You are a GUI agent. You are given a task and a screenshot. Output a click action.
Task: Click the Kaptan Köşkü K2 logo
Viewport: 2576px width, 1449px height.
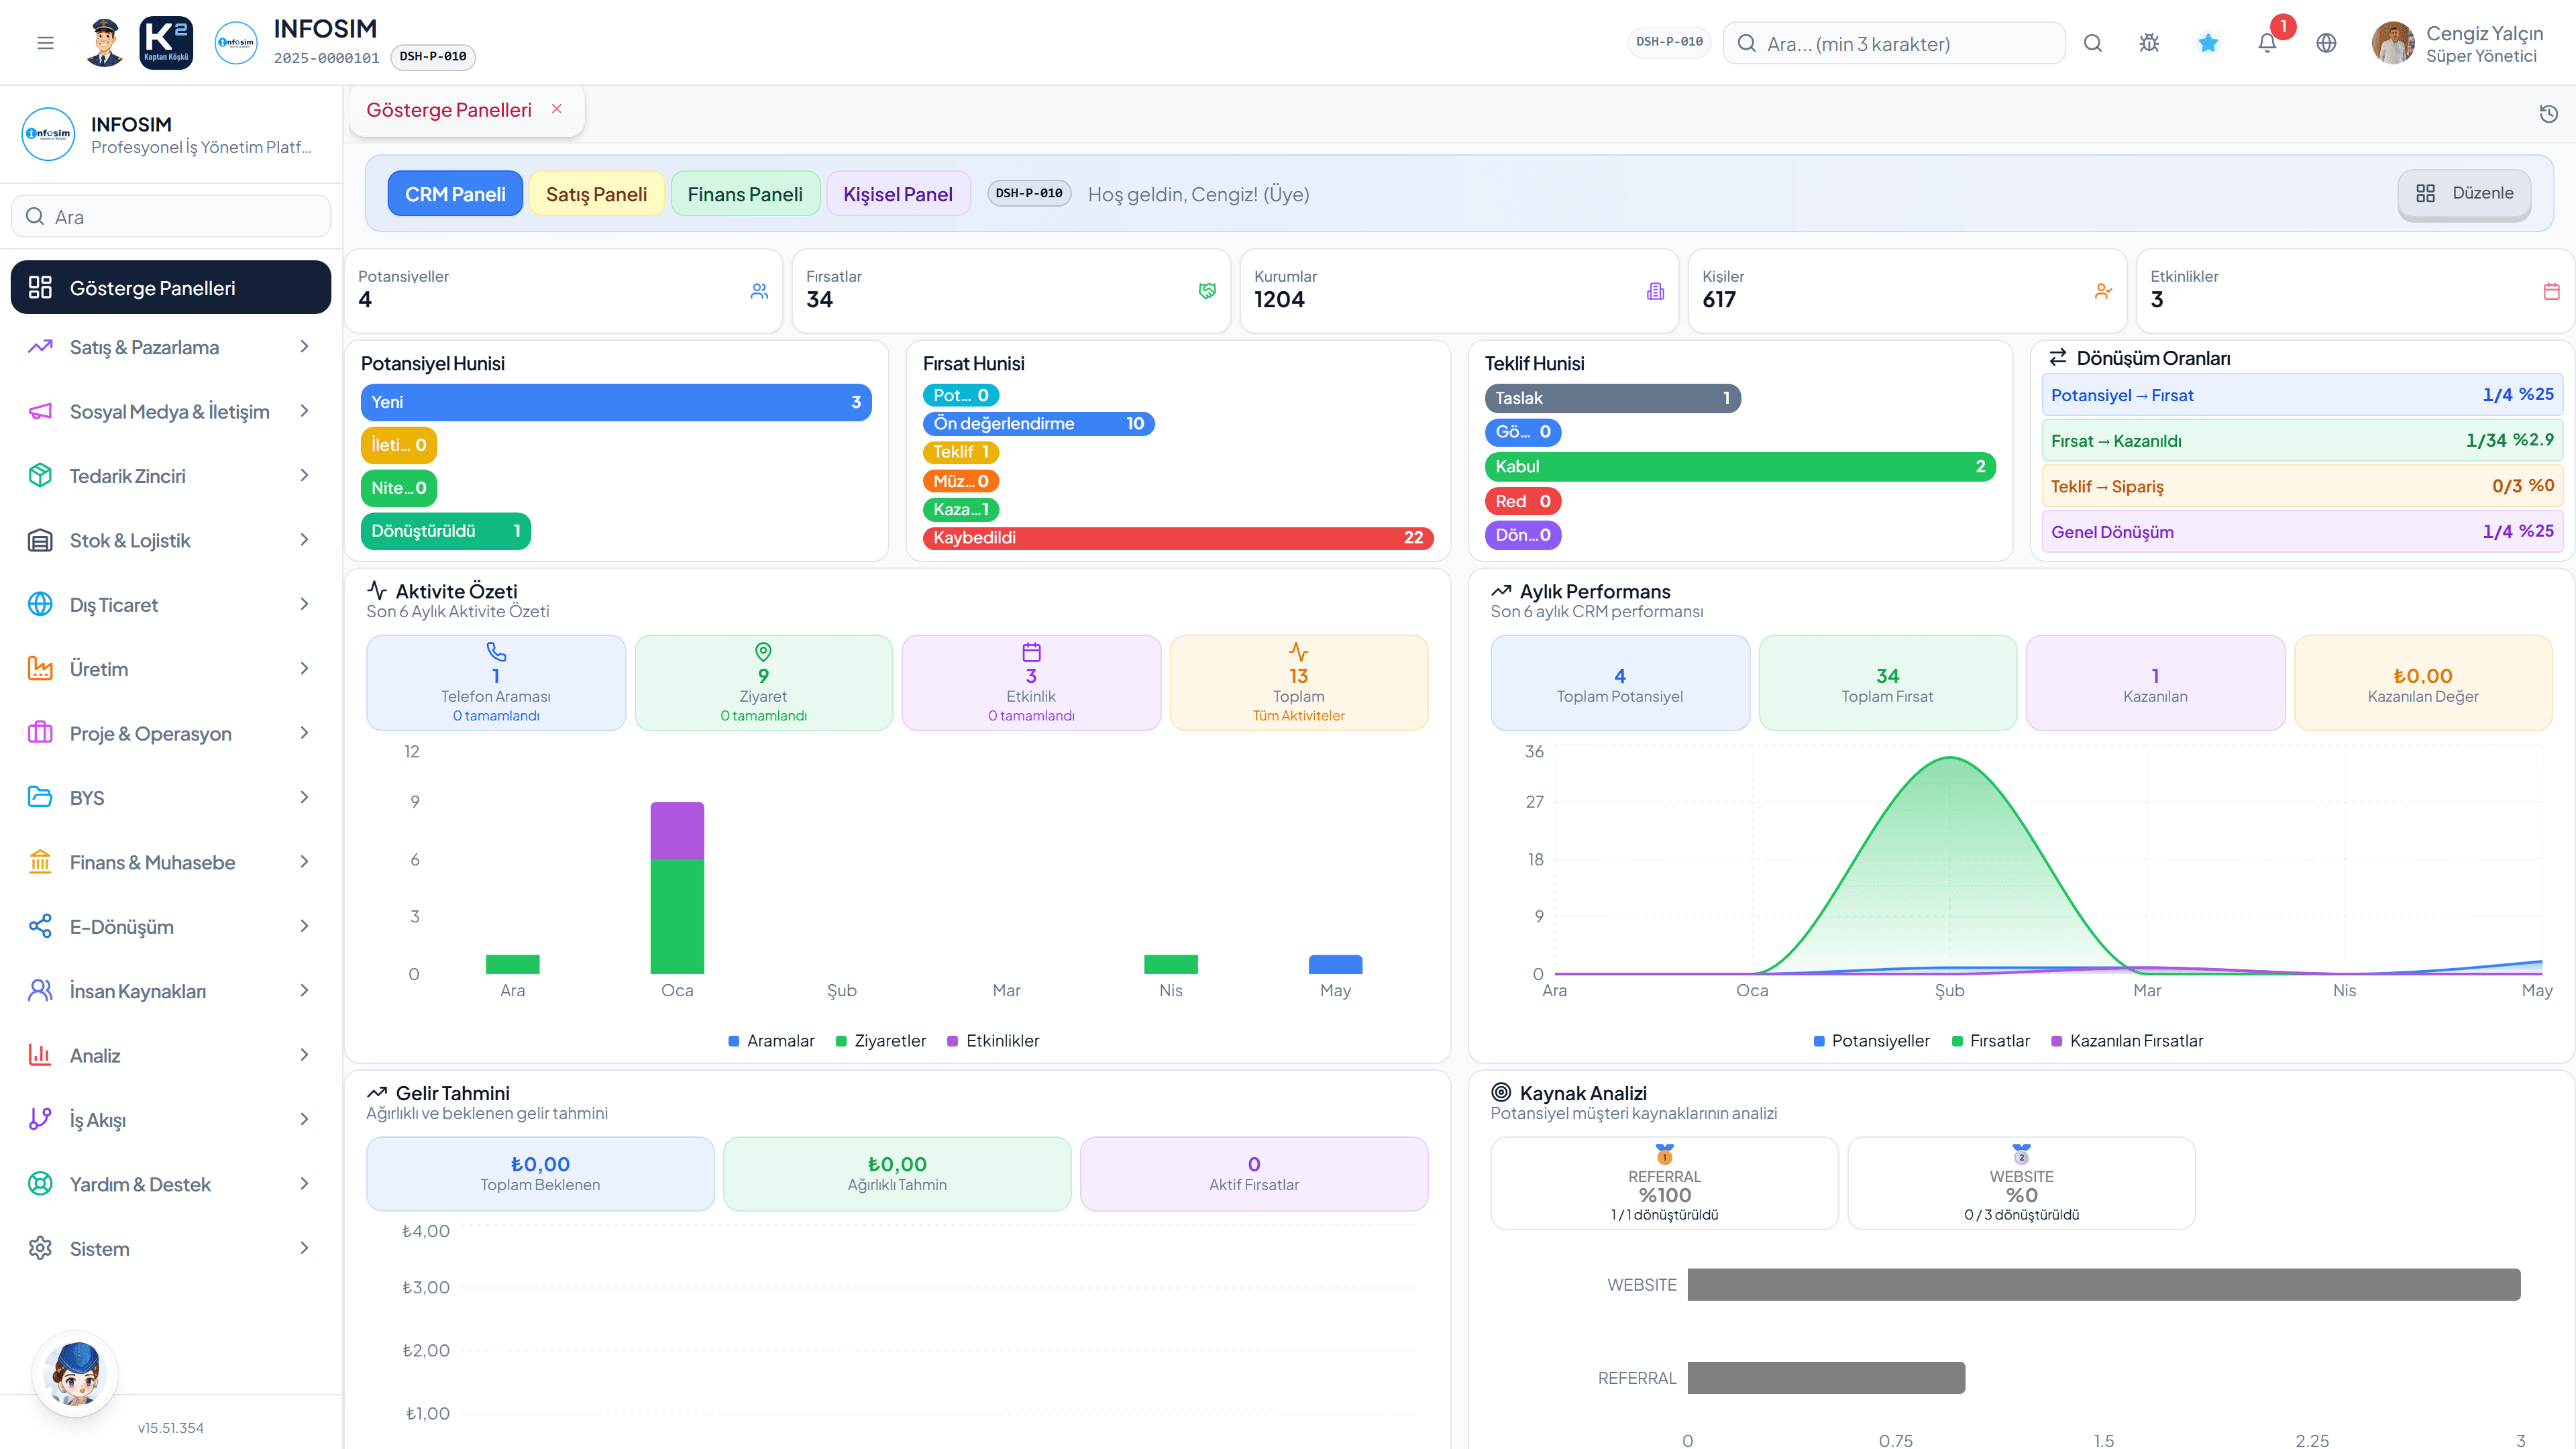pos(166,43)
